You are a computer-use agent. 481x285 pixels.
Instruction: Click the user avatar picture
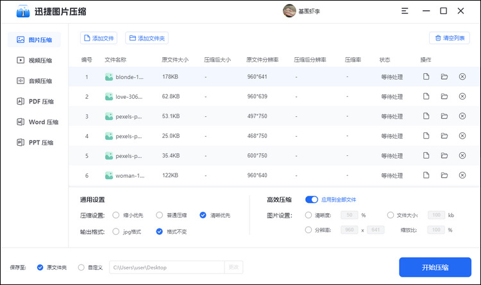[289, 11]
